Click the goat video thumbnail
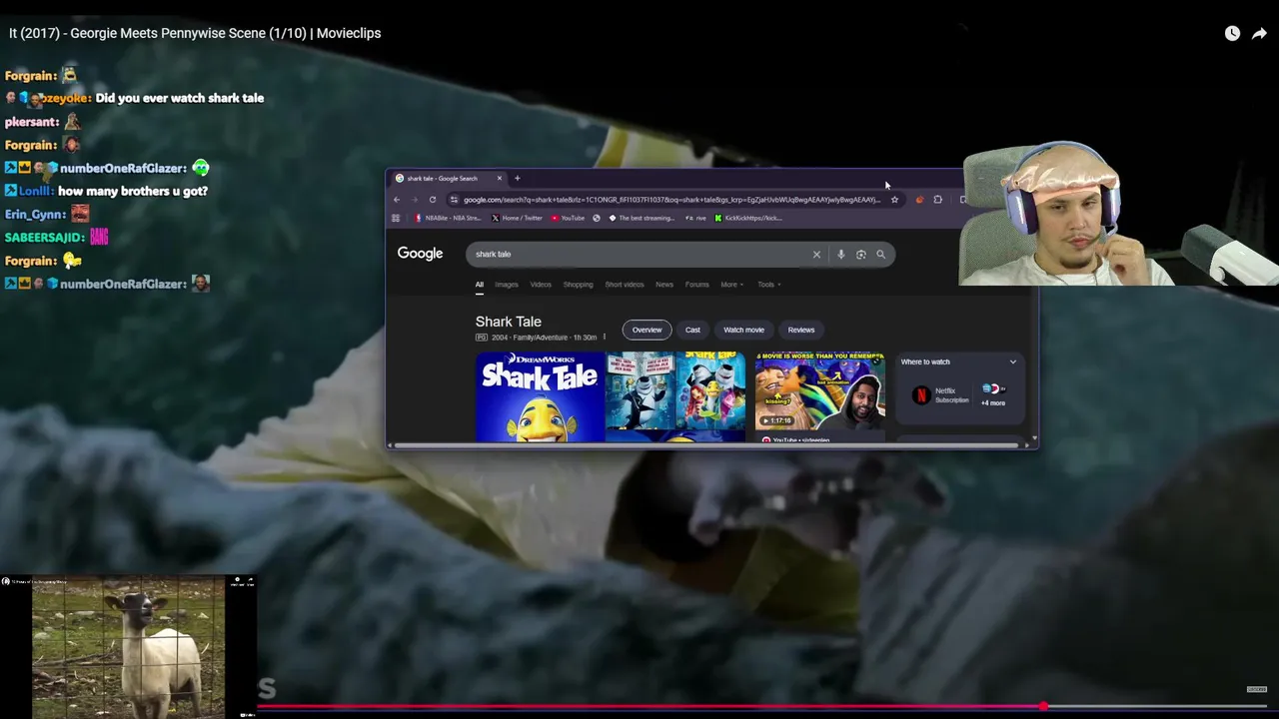 click(128, 649)
